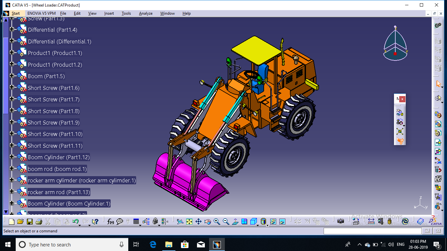Click the tree scrollbar up arrow
Screen dimensions: 447x251
(x=6, y=20)
